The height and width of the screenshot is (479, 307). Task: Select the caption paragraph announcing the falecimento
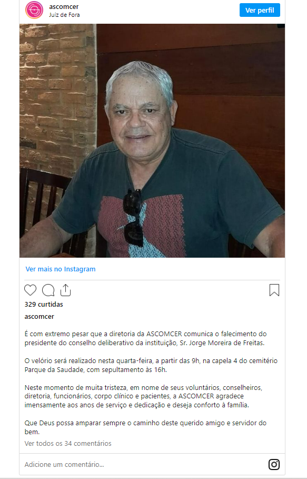[145, 338]
